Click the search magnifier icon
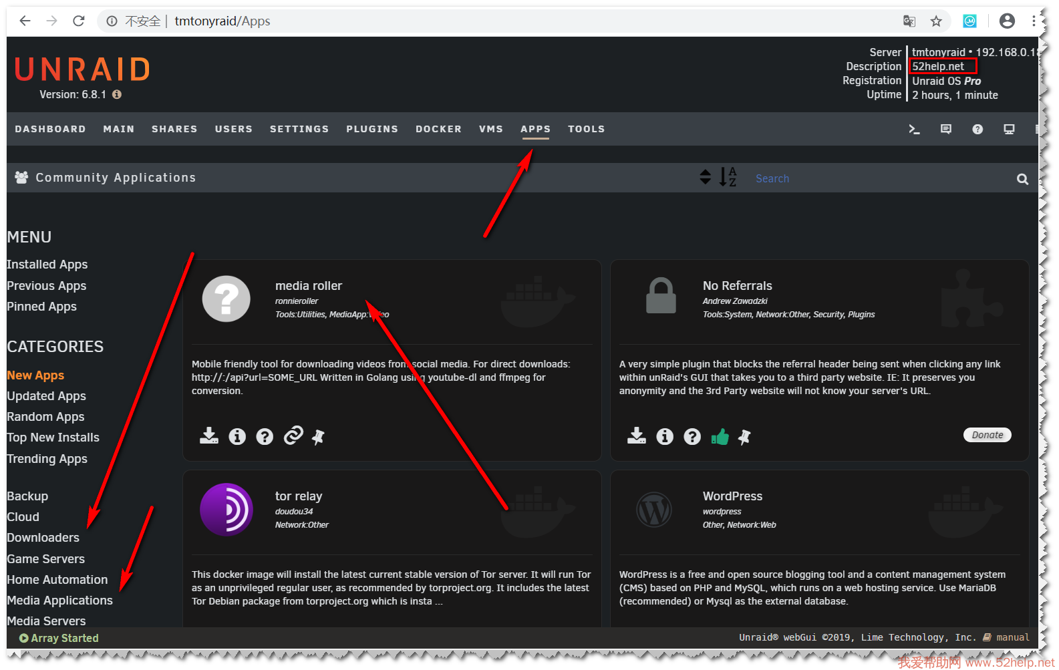Viewport: 1059px width, 670px height. [1022, 179]
